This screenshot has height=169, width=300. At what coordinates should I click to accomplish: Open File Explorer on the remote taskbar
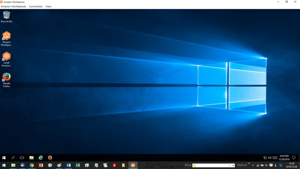pos(31,158)
